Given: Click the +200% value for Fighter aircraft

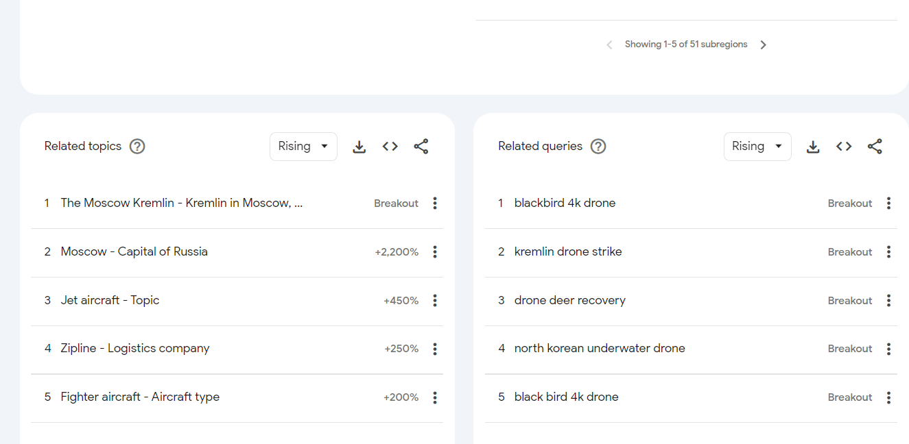Looking at the screenshot, I should click(401, 397).
